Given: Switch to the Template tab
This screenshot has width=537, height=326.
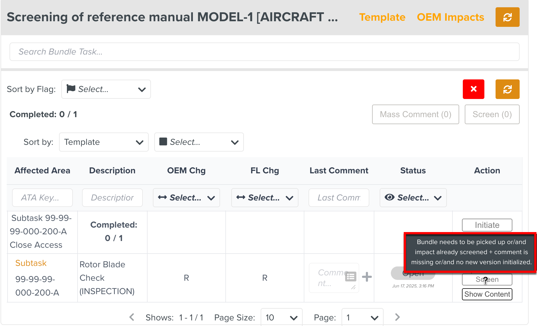Looking at the screenshot, I should point(382,17).
